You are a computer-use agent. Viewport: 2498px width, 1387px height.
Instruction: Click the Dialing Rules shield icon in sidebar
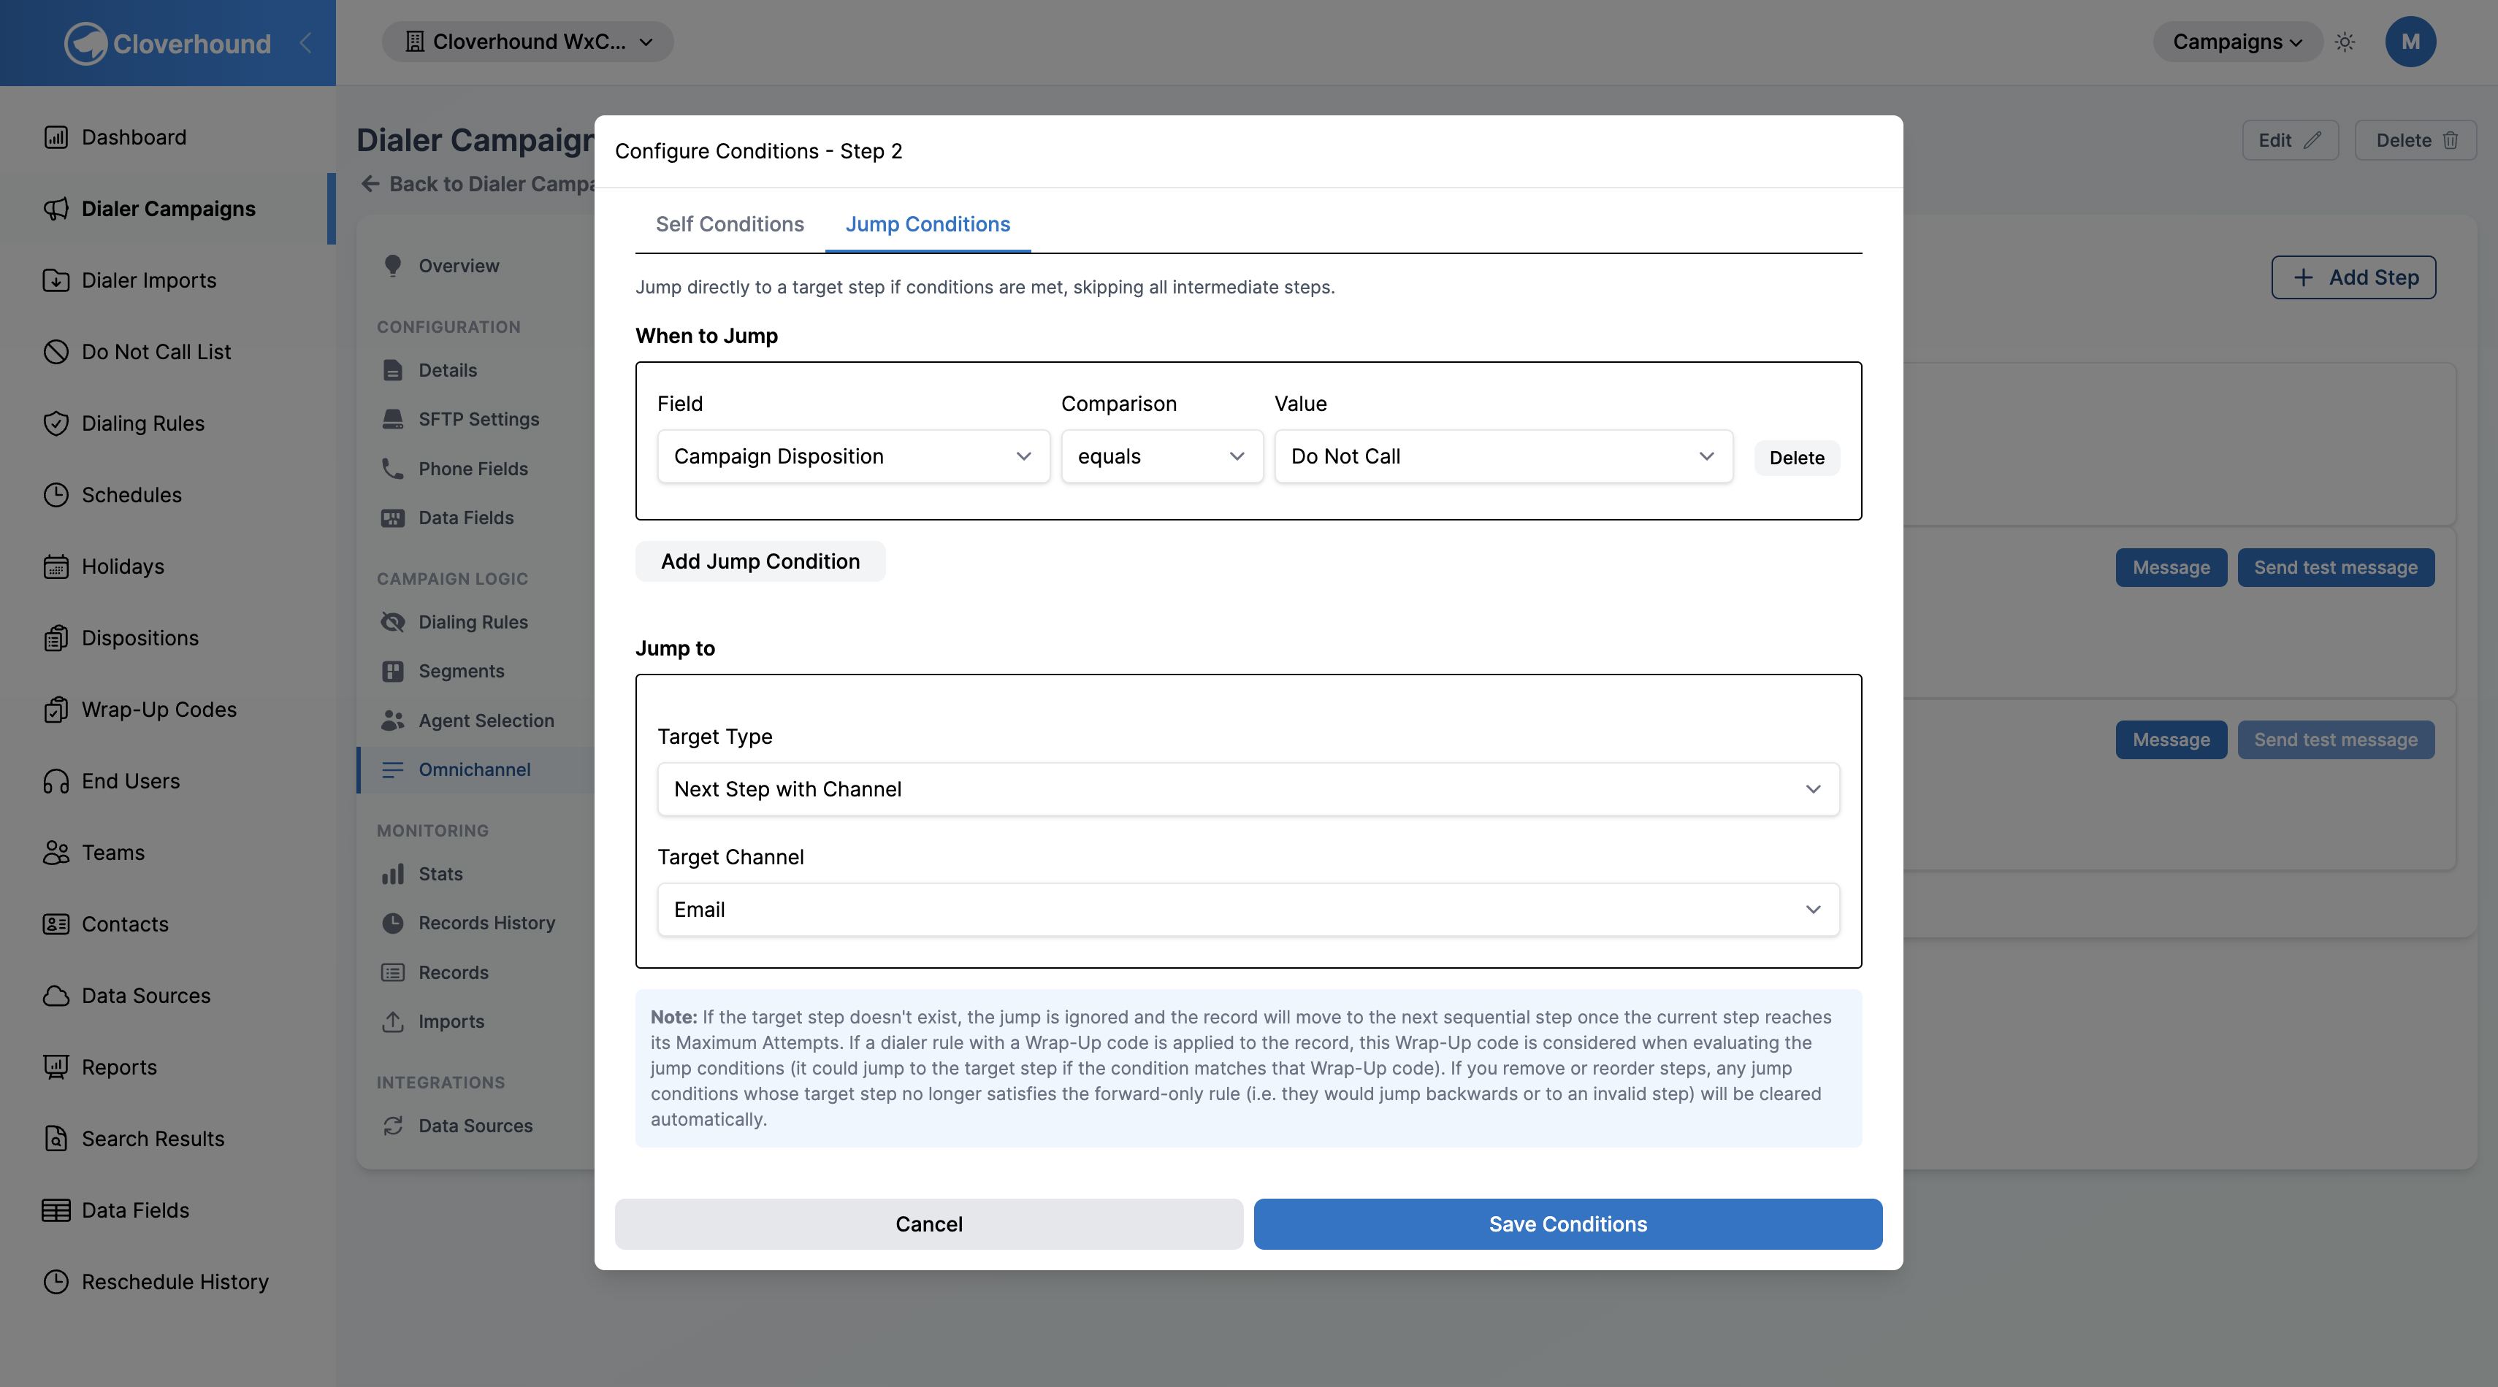coord(56,423)
